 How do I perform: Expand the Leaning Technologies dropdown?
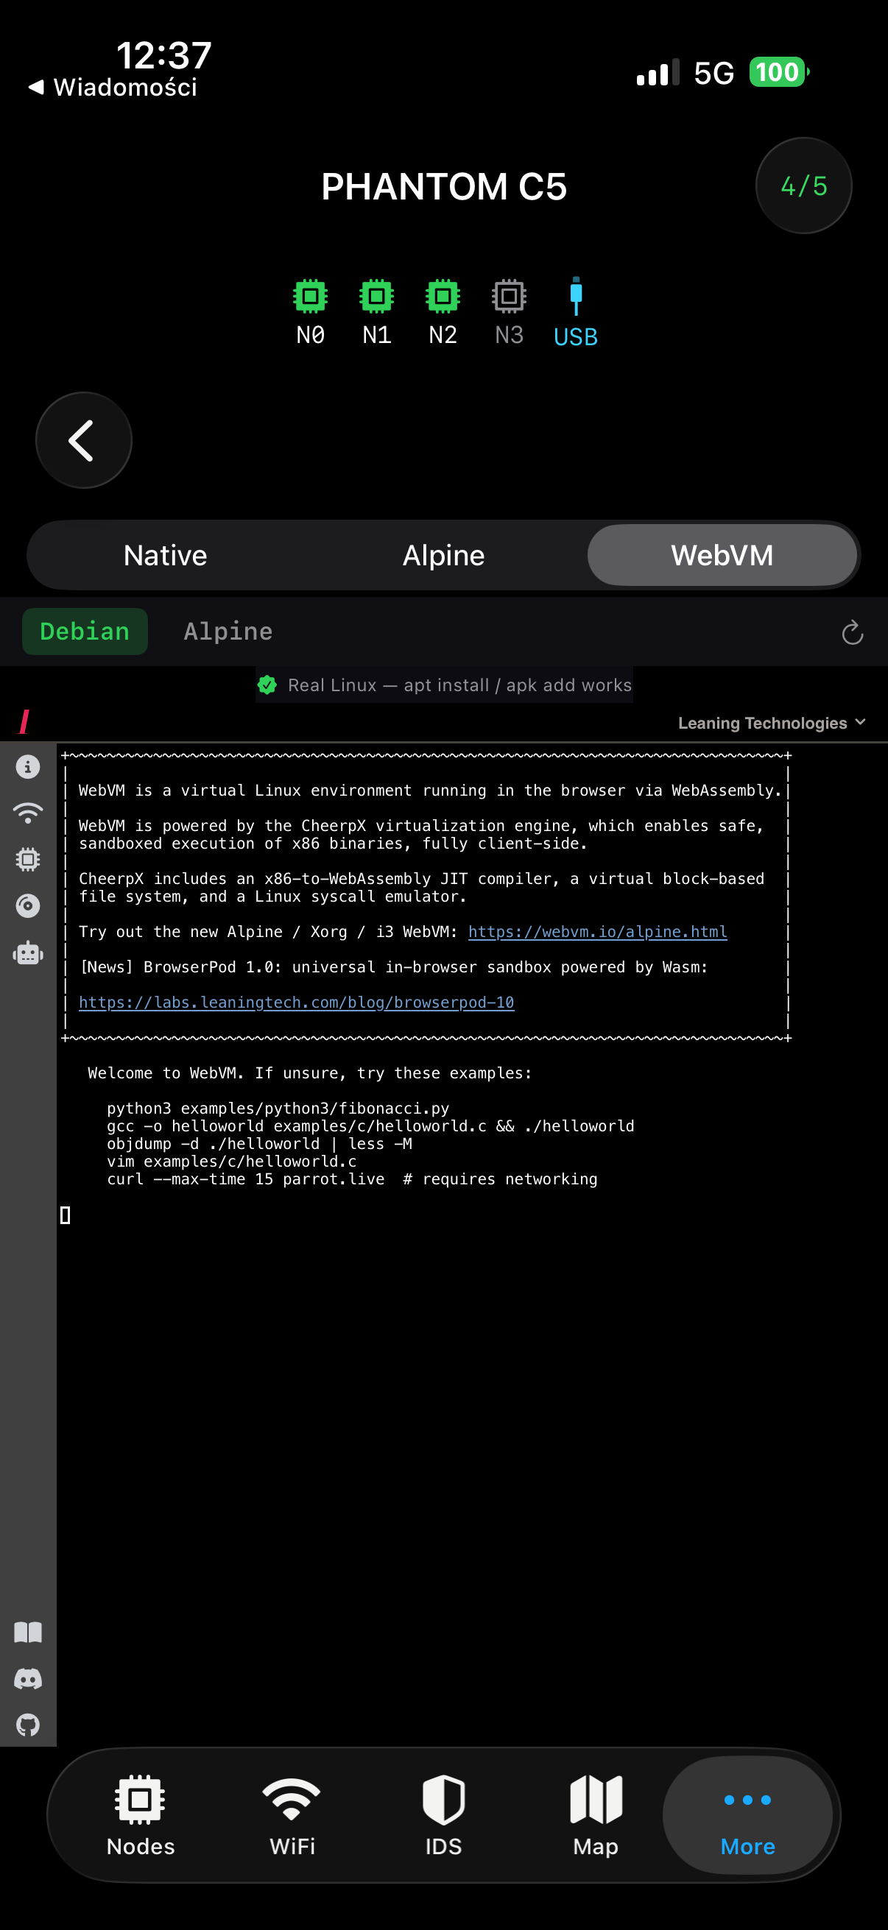pyautogui.click(x=771, y=723)
